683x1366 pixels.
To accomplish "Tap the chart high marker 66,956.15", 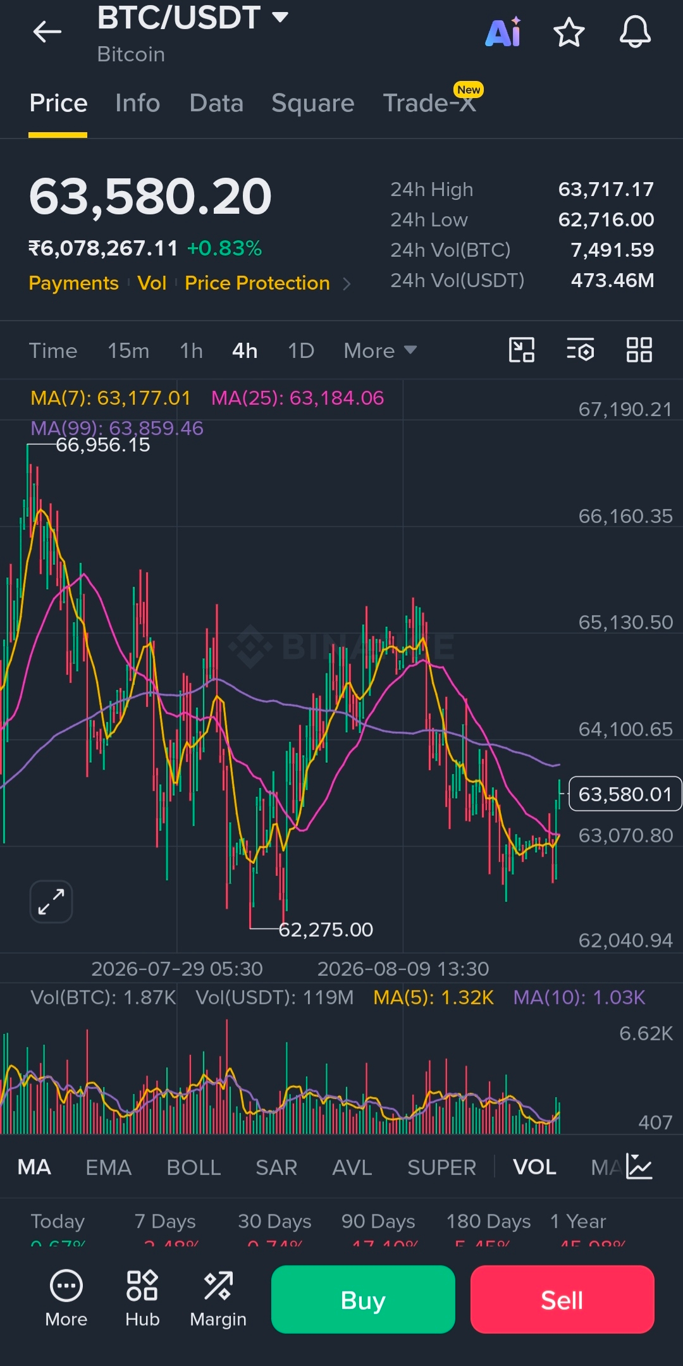I will click(103, 445).
